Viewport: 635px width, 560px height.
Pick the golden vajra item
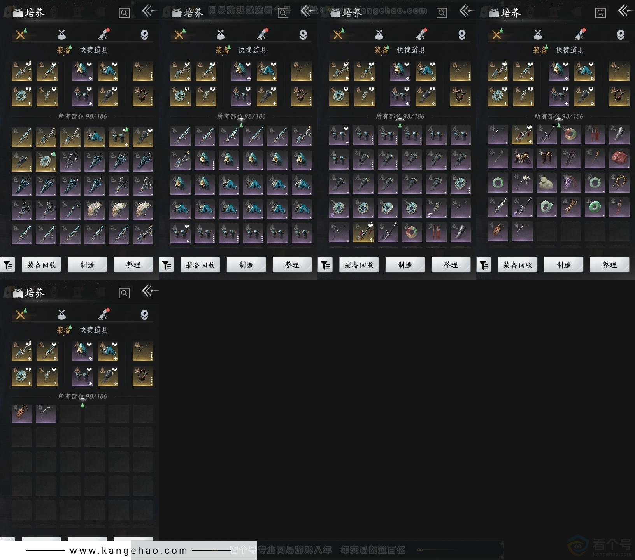[570, 207]
